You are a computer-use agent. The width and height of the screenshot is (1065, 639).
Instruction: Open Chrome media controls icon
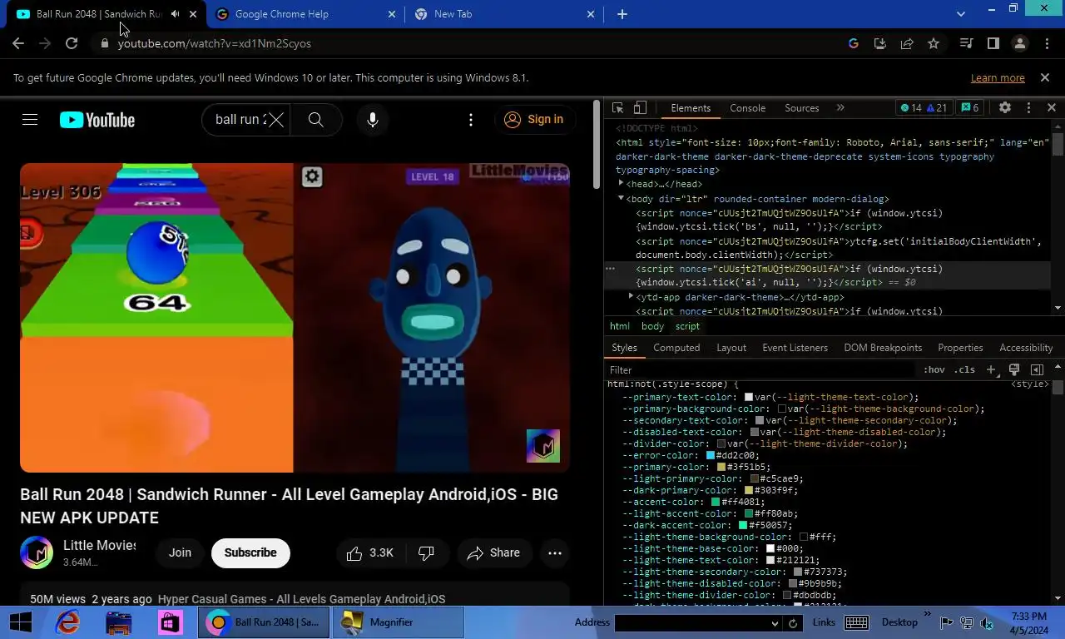(966, 43)
